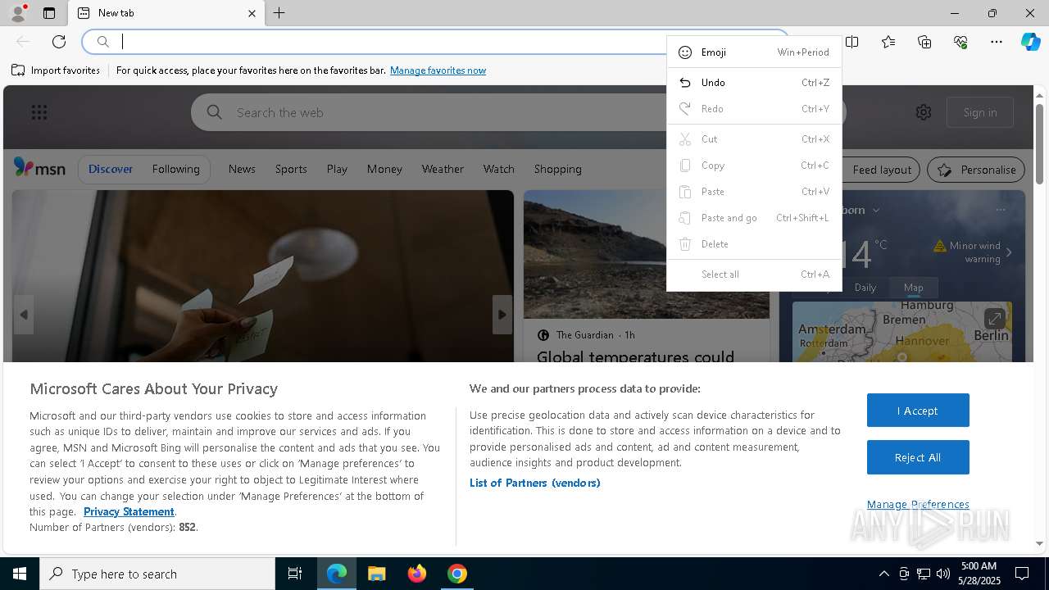1049x590 pixels.
Task: Open the Edge profile icon
Action: [x=17, y=13]
